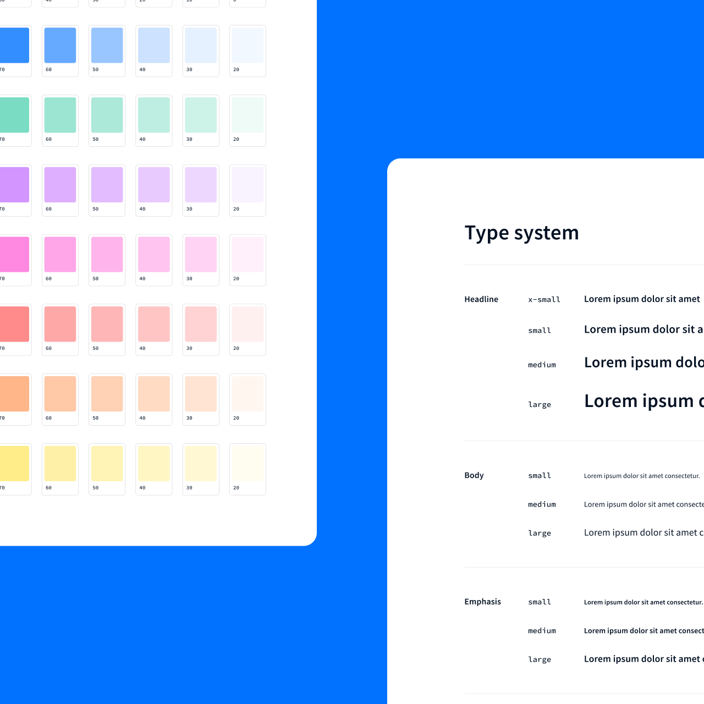Select the yellow 60 color swatch
The width and height of the screenshot is (704, 704).
[x=59, y=464]
